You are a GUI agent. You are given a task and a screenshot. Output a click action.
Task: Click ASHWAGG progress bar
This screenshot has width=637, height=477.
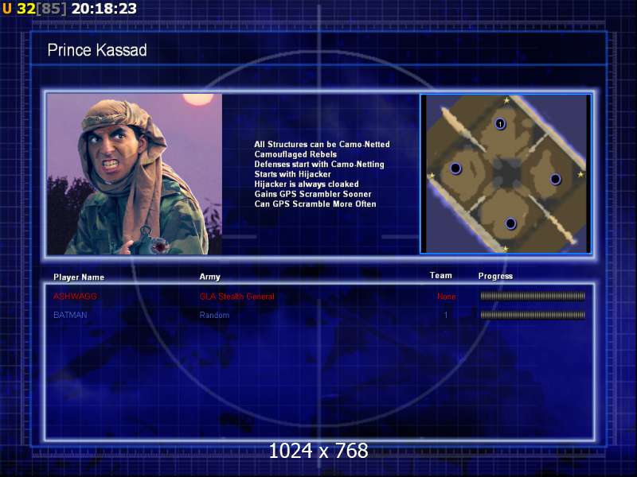tap(533, 296)
